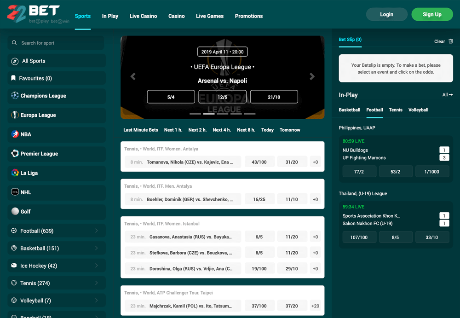Open the Casino nav item
The height and width of the screenshot is (318, 460).
(x=176, y=16)
